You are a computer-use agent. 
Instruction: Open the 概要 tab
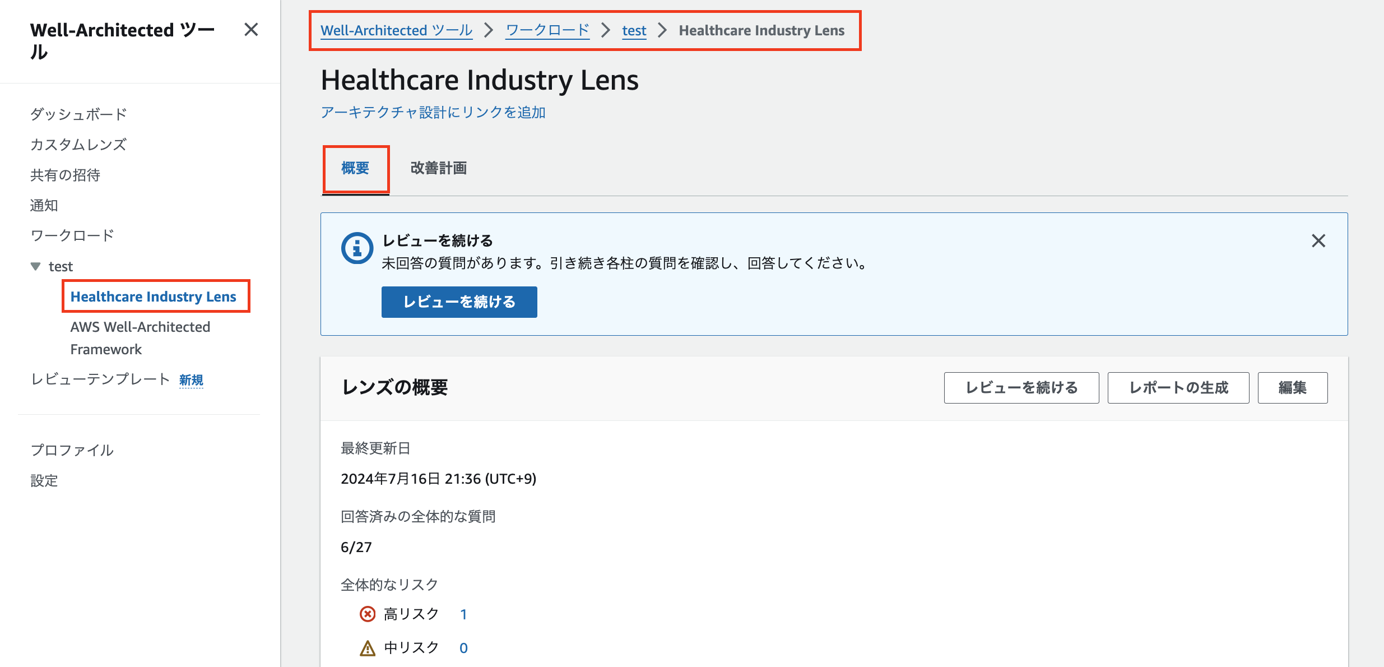click(x=355, y=168)
